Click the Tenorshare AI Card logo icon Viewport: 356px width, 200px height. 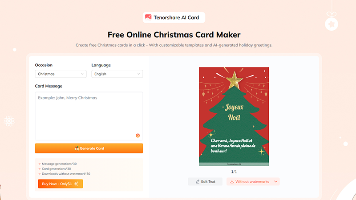148,17
